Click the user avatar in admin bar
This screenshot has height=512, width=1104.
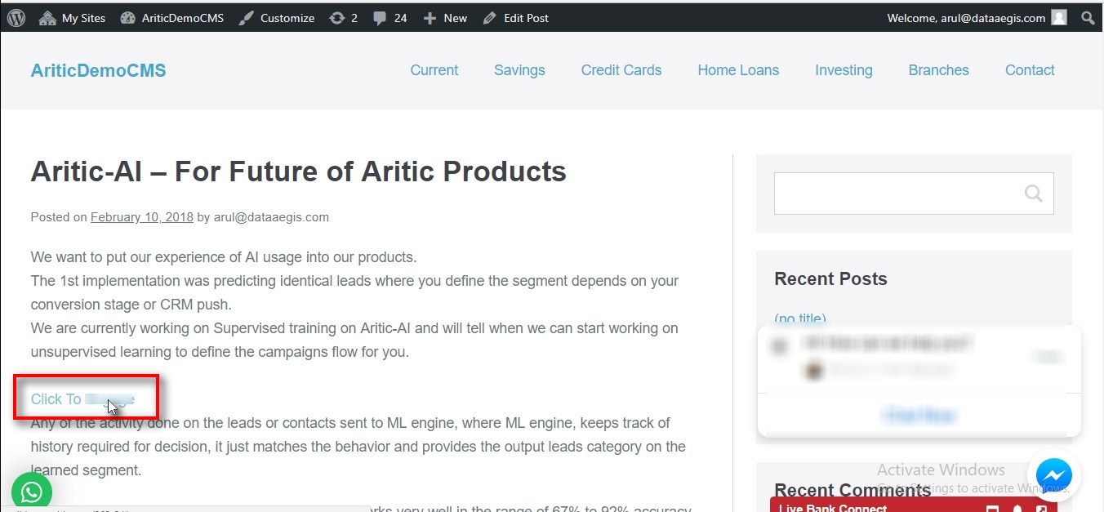point(1059,17)
